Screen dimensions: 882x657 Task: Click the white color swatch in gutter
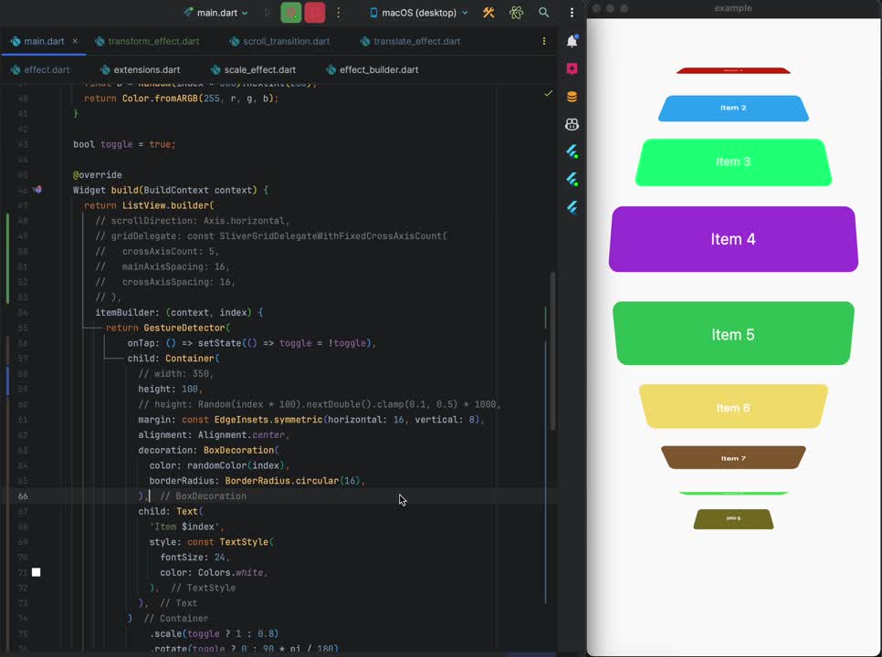click(37, 572)
